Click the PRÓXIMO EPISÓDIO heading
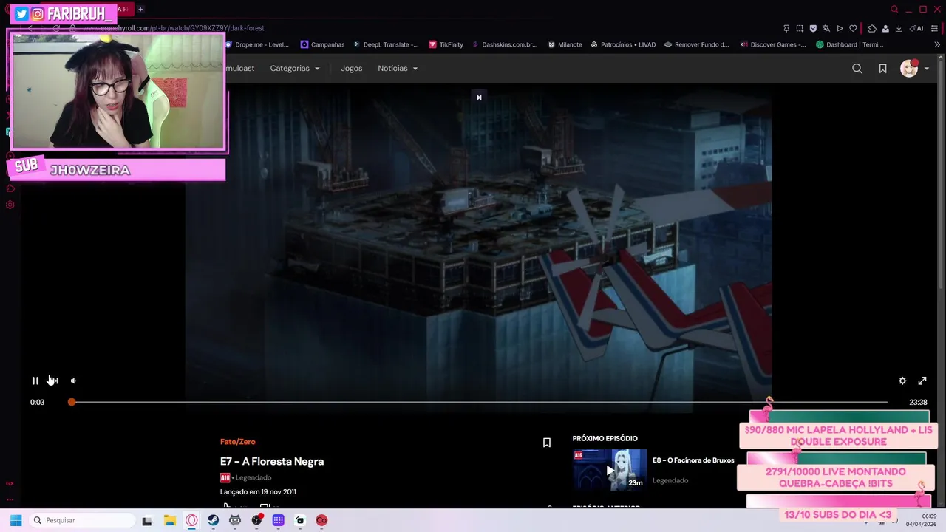The width and height of the screenshot is (946, 532). tap(605, 438)
